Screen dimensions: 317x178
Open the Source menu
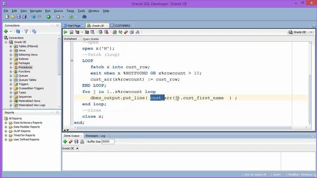click(x=58, y=11)
